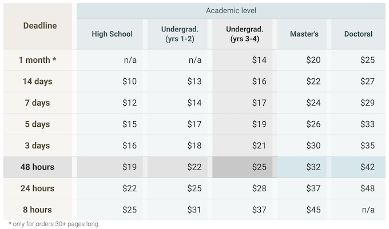
Task: Select the High School column header
Action: tap(112, 34)
